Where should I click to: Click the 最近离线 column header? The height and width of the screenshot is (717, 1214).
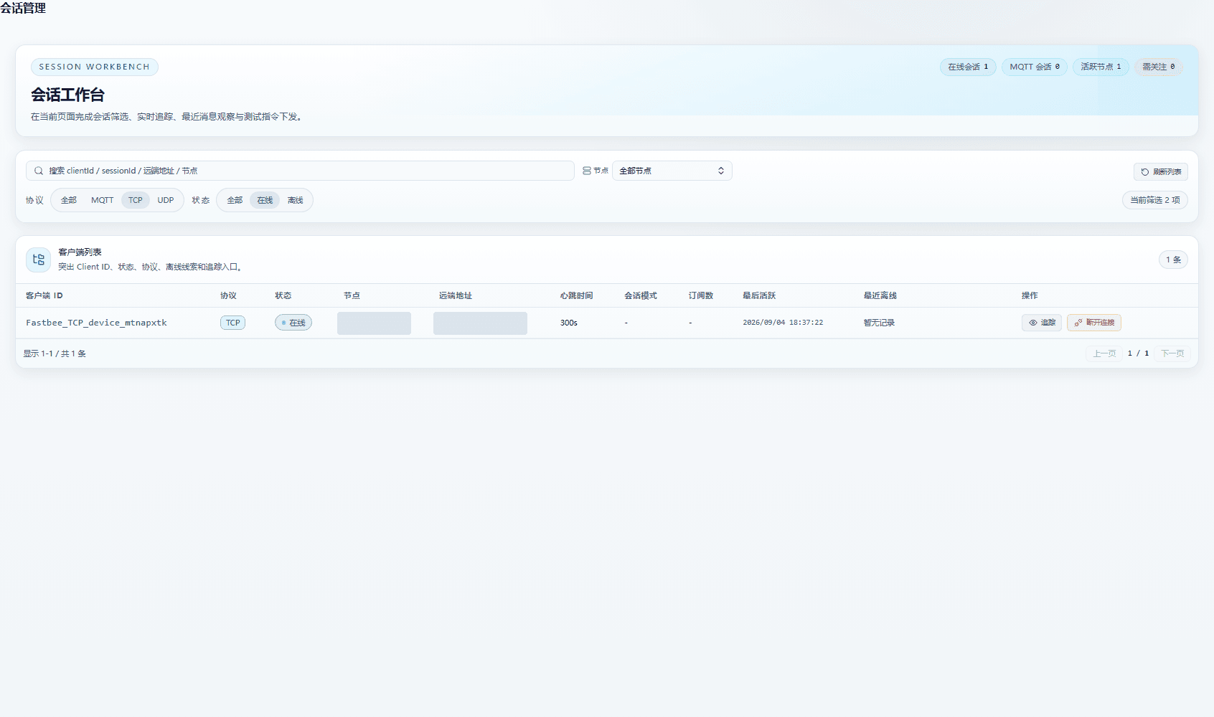[x=880, y=295]
